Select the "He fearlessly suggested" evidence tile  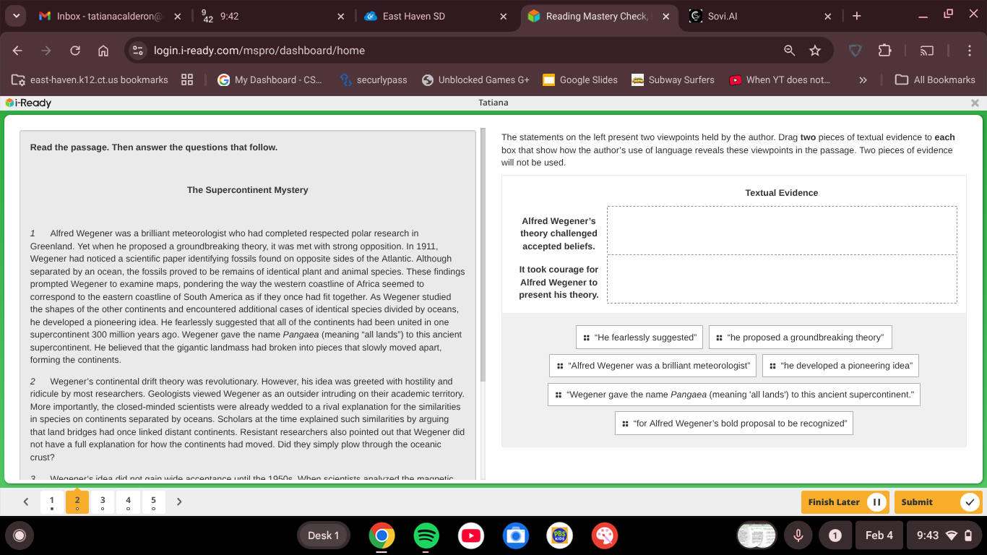pyautogui.click(x=639, y=337)
